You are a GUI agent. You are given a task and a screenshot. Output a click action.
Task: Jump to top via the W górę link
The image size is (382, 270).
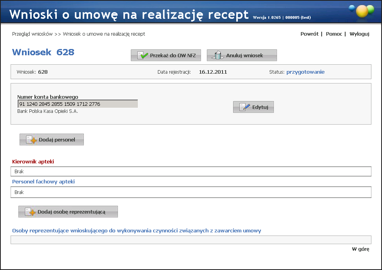click(x=360, y=249)
